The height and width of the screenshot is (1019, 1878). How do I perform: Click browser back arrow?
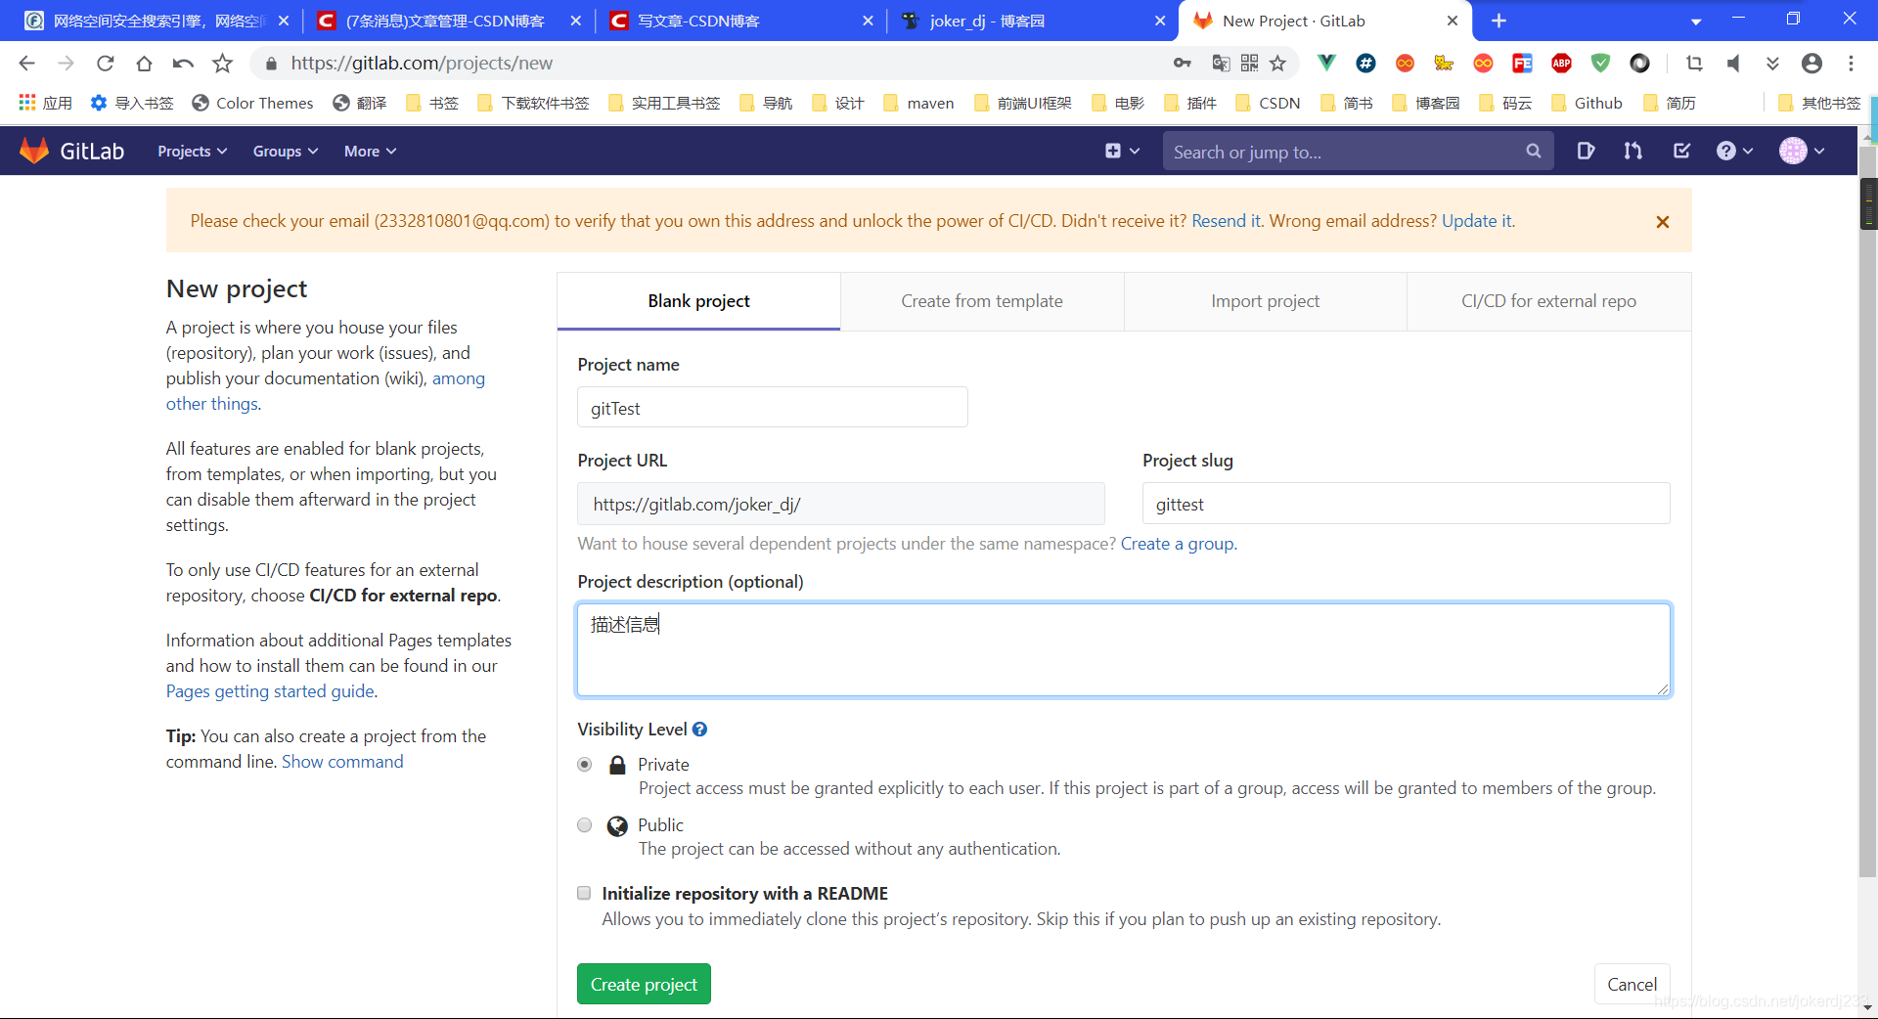pos(26,63)
